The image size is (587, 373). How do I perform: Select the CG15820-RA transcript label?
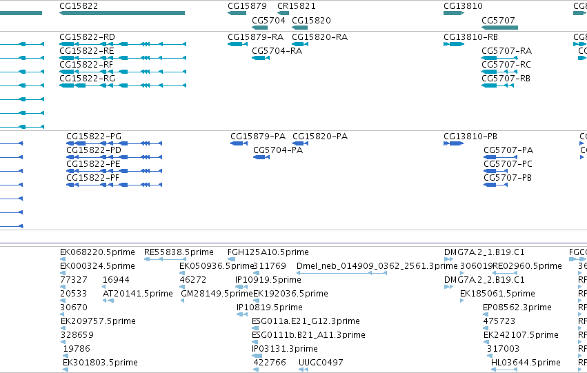[x=319, y=37]
